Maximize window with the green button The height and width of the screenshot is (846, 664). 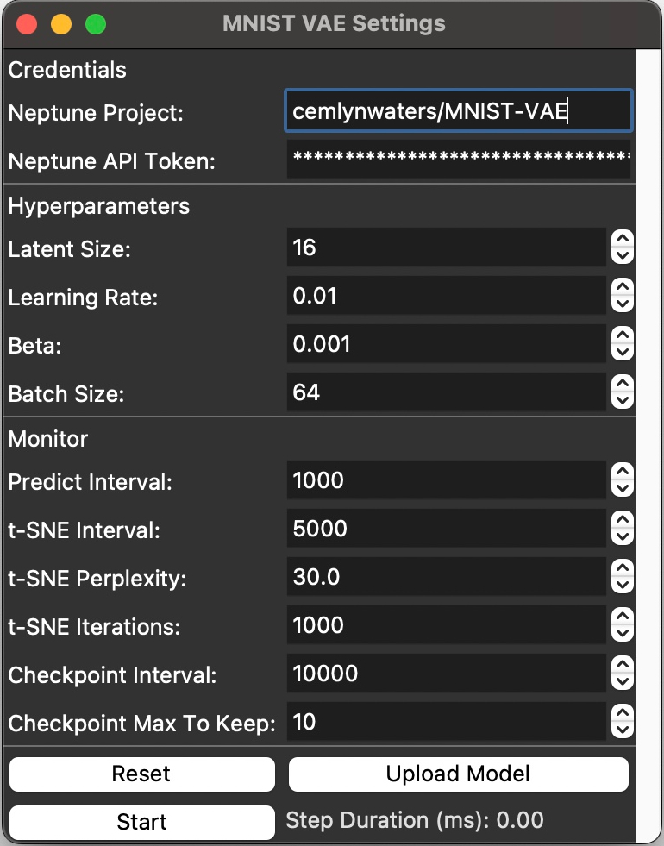click(x=96, y=24)
